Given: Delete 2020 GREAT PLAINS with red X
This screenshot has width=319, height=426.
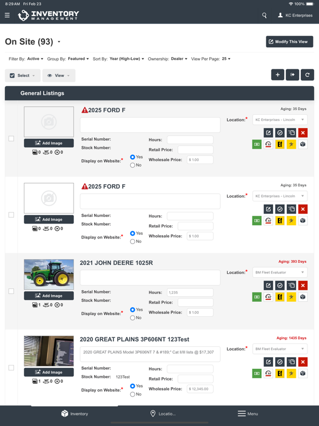Looking at the screenshot, I should pos(303,362).
